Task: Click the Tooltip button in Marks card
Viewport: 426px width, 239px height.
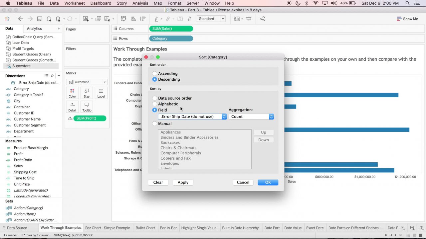Action: (87, 107)
